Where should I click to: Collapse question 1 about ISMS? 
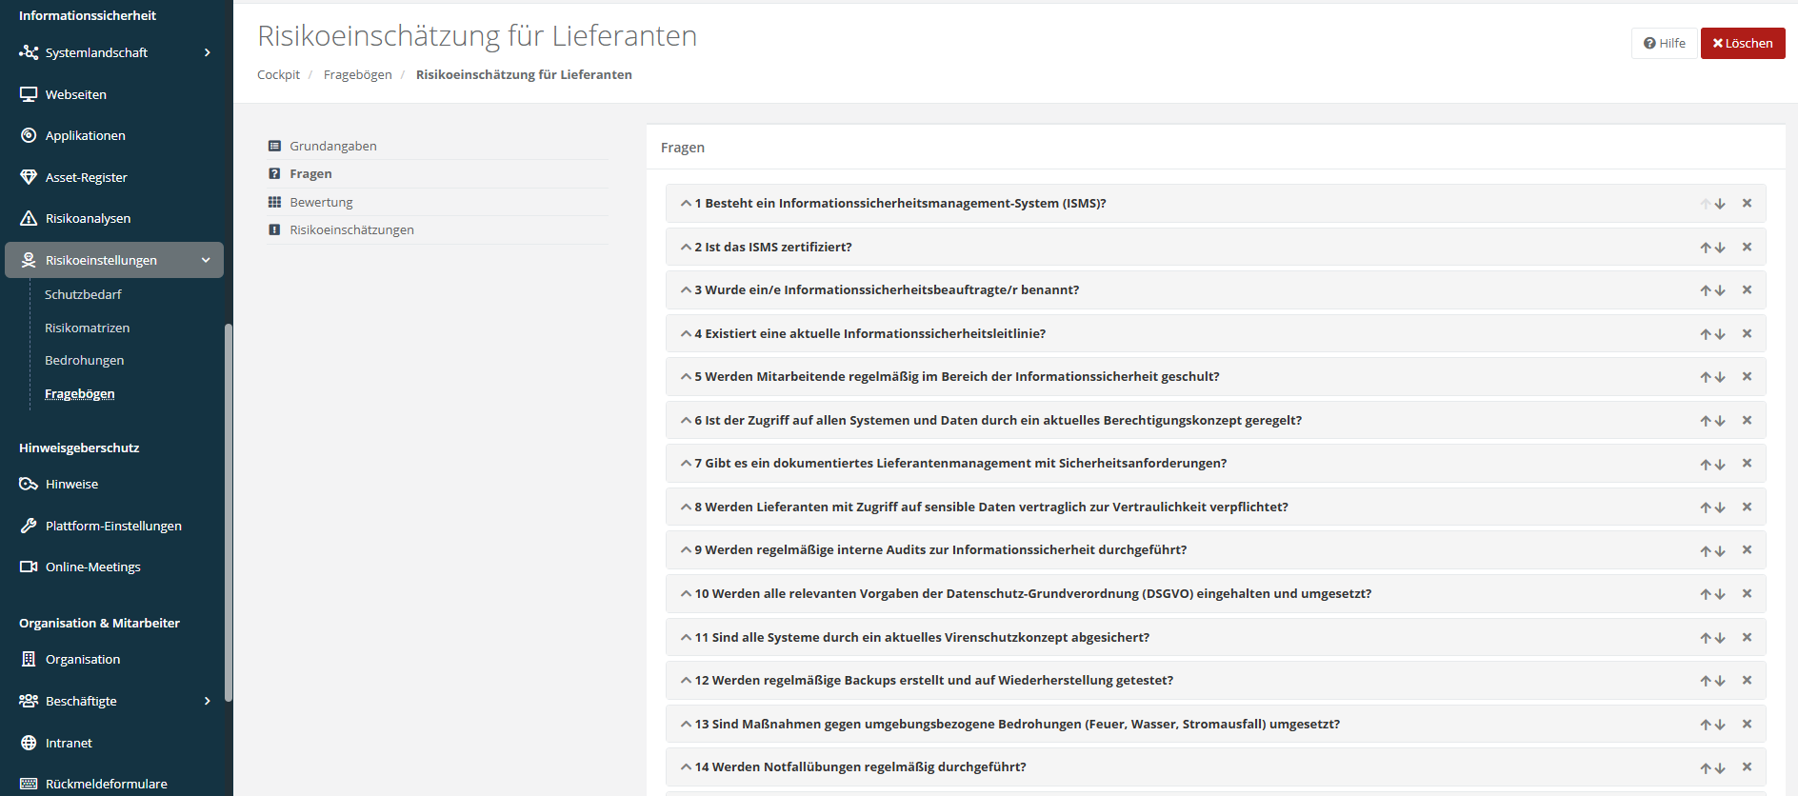tap(686, 203)
